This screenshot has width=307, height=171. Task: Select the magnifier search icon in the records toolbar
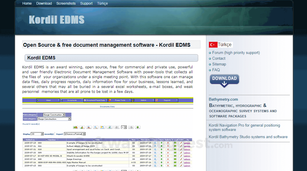(95, 128)
